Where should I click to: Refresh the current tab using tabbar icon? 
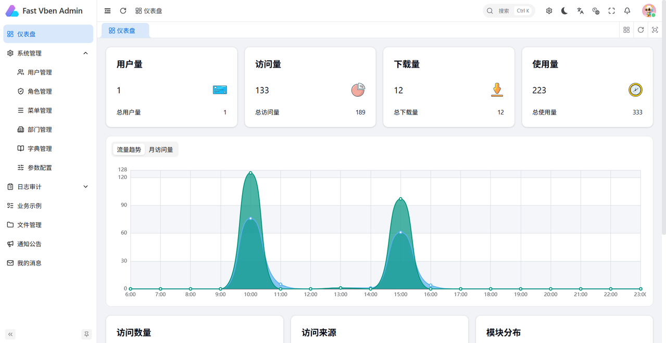coord(640,30)
